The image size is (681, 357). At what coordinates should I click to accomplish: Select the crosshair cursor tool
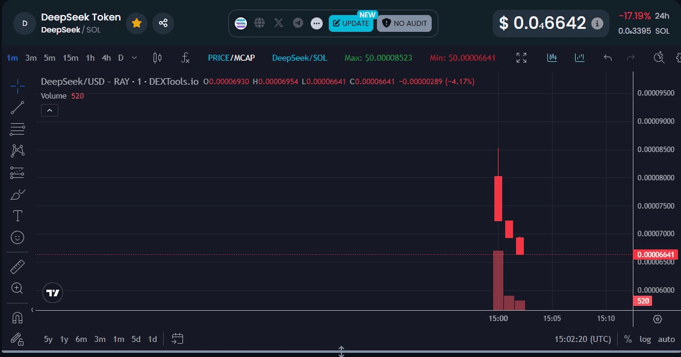[17, 86]
